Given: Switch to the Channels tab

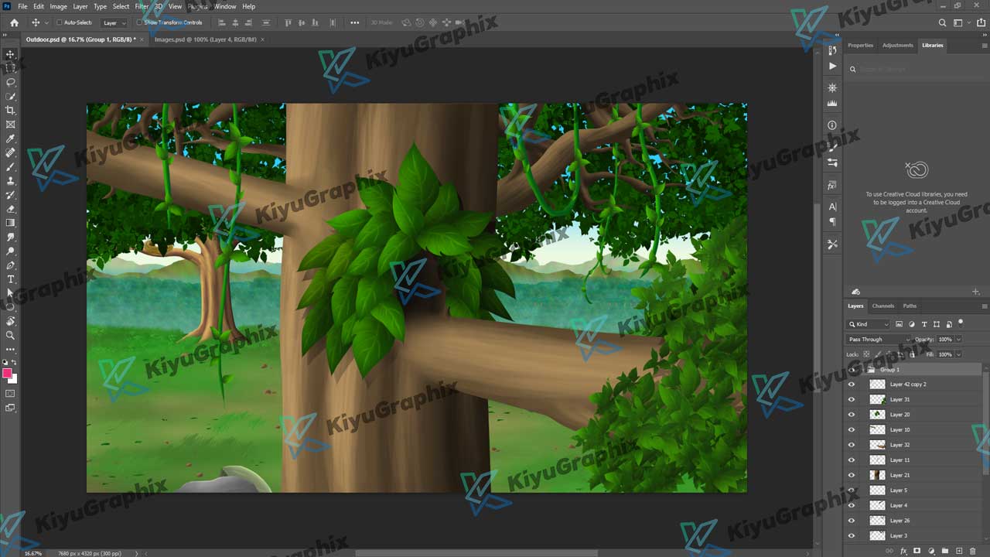Looking at the screenshot, I should (882, 306).
